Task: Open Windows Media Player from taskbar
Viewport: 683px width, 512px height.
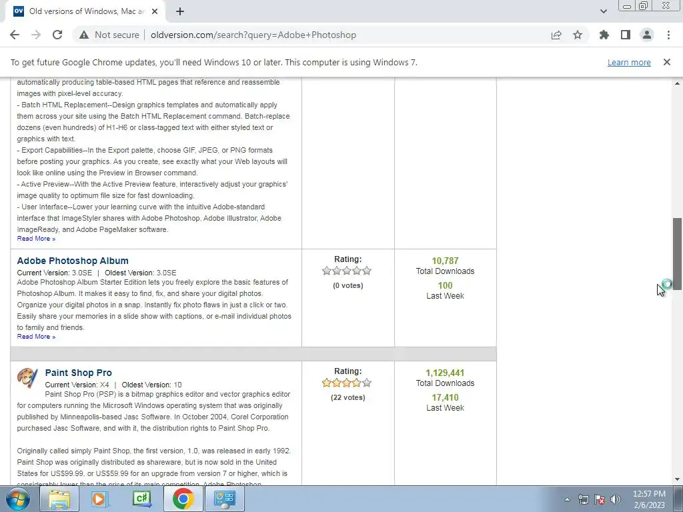Action: point(100,499)
